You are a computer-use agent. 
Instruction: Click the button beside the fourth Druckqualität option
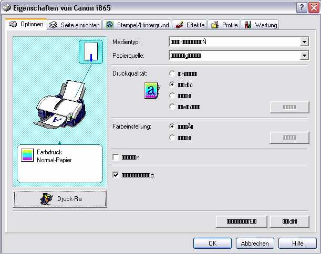click(x=289, y=107)
